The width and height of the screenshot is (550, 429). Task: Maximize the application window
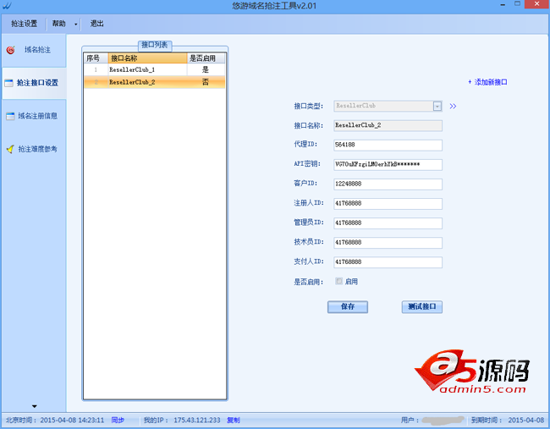coord(517,4)
